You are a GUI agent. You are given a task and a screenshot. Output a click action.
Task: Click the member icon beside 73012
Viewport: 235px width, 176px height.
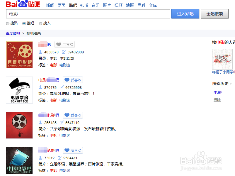40,158
